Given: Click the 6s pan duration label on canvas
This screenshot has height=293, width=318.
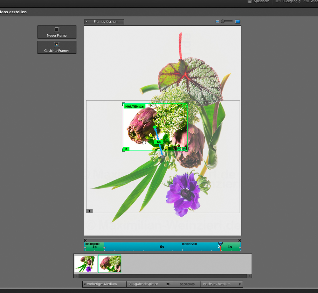Looking at the screenshot, I should point(159,142).
